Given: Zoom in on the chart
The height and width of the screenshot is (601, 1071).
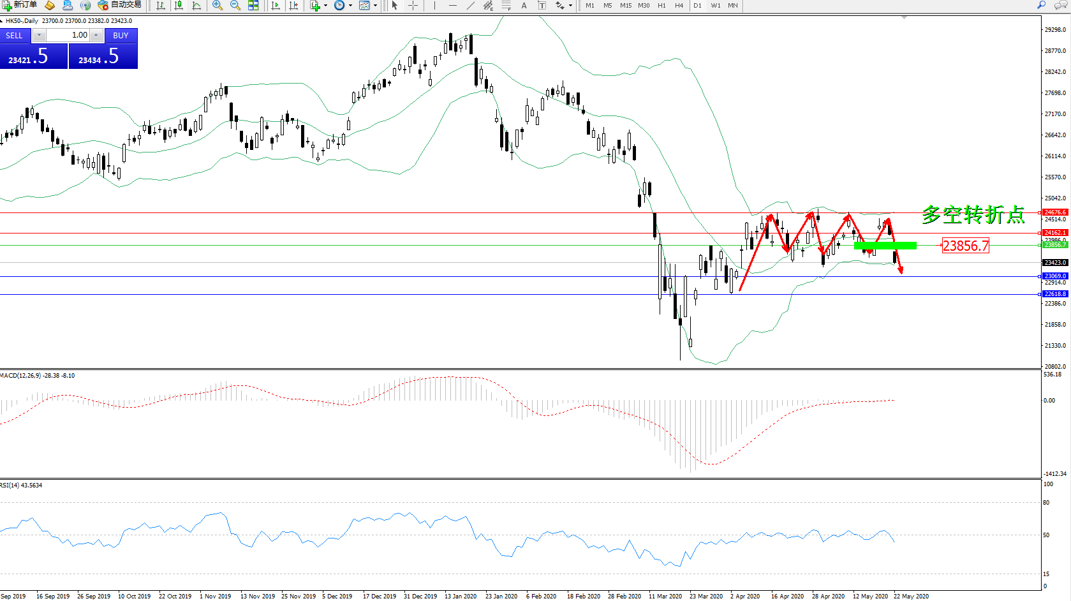Looking at the screenshot, I should pos(218,5).
